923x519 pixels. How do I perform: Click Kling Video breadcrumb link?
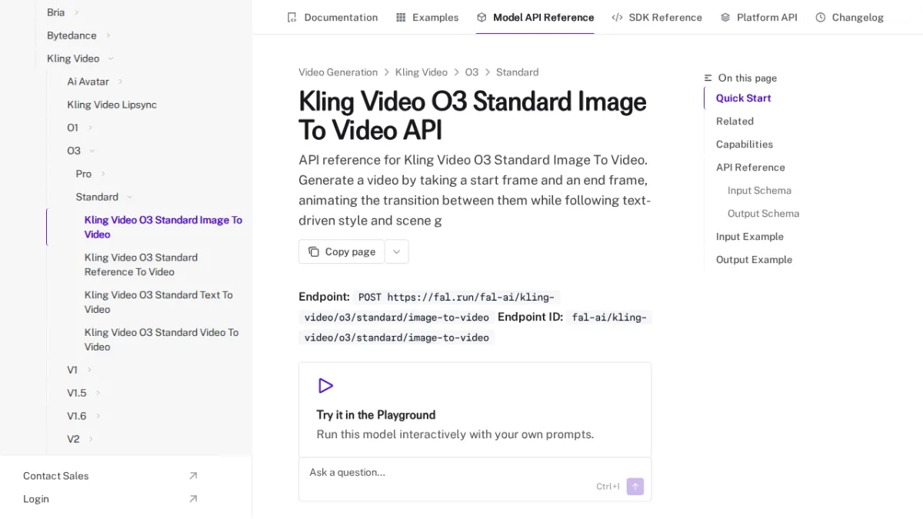coord(422,72)
